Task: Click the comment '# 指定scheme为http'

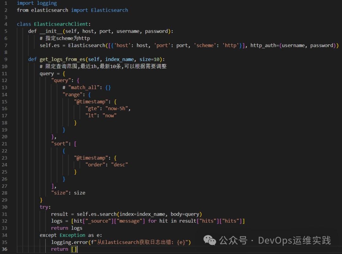Action: tap(65, 38)
